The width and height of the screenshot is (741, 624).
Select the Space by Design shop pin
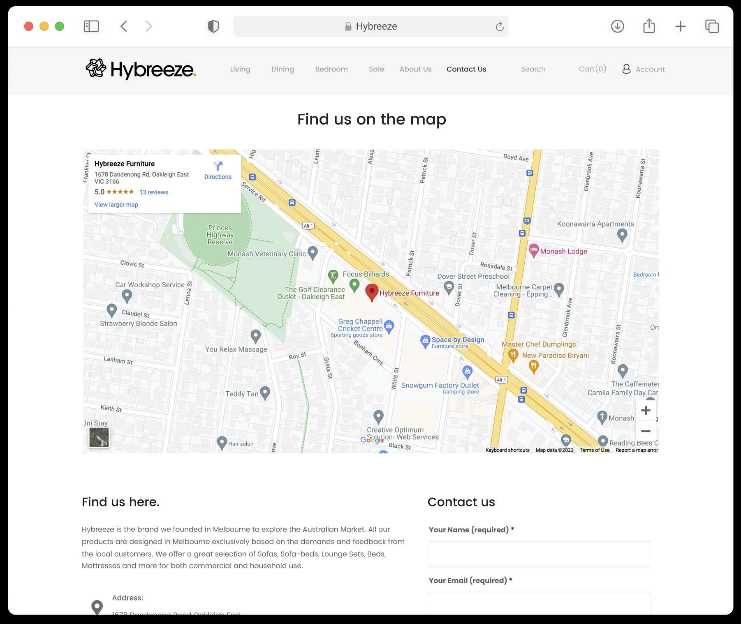point(425,341)
